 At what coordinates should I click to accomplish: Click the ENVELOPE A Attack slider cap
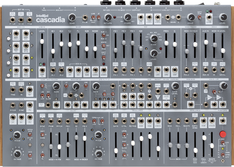(133, 143)
